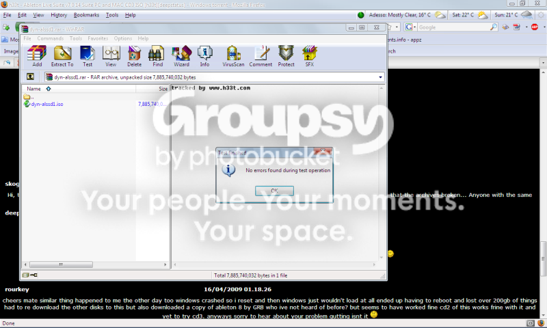
Task: Open Firefox Tools menu
Action: pos(112,15)
